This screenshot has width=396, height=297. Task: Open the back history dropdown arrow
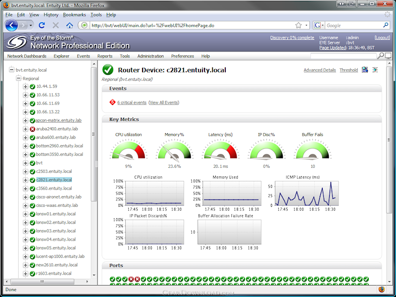31,25
